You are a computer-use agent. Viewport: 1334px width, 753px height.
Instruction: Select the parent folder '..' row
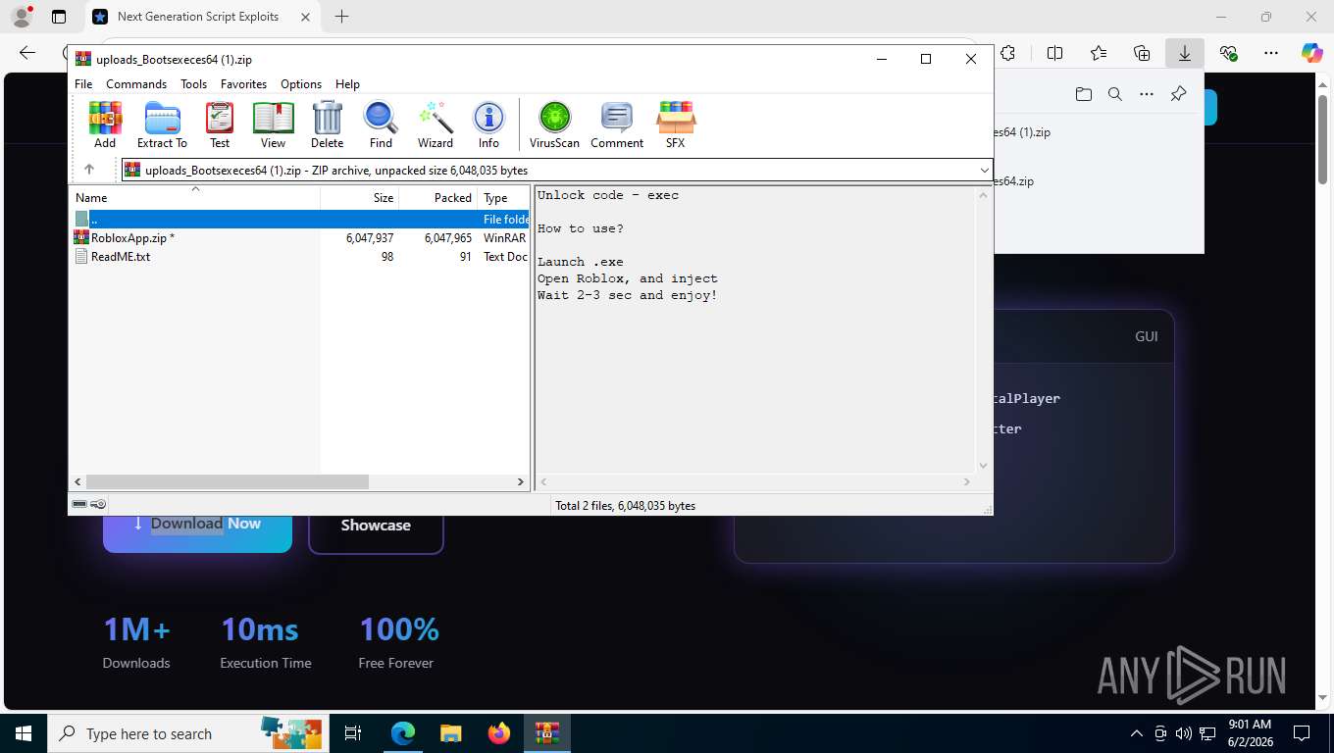coord(301,220)
